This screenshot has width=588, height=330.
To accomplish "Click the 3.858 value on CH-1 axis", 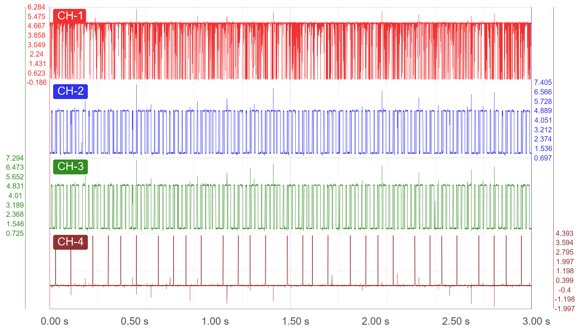I will point(36,35).
